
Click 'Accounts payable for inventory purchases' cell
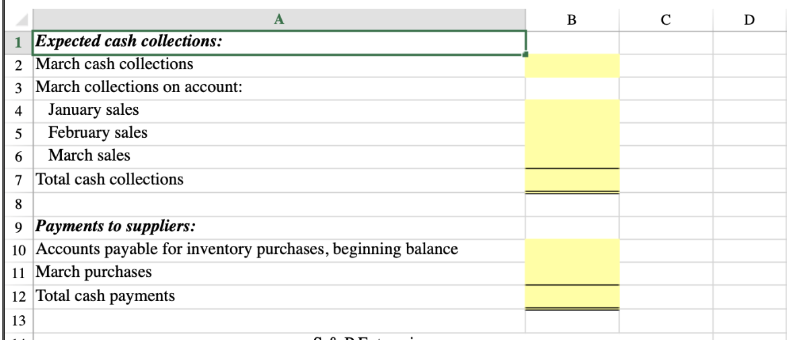click(279, 250)
